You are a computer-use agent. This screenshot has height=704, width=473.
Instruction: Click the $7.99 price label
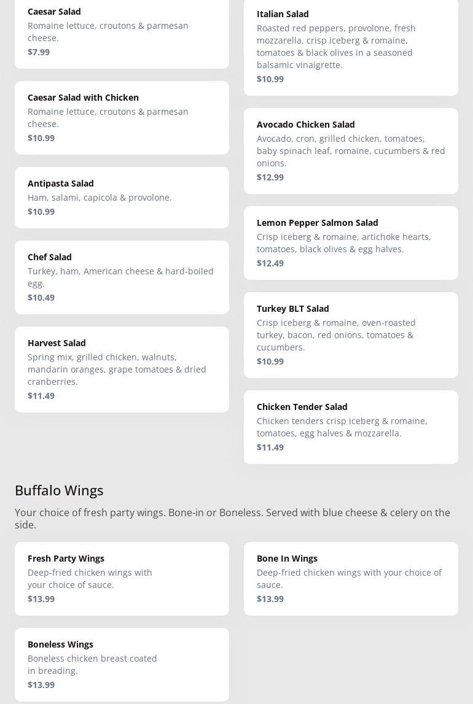pyautogui.click(x=39, y=52)
